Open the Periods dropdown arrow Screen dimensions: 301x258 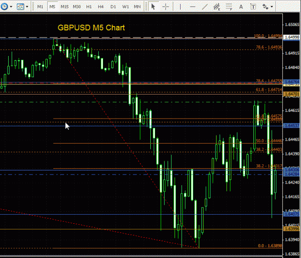tap(11, 7)
